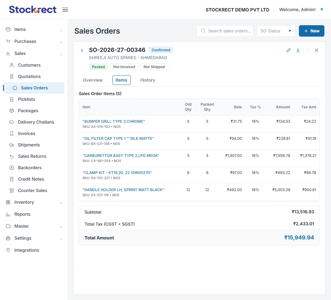Image resolution: width=331 pixels, height=300 pixels.
Task: Click the Customers person icon
Action: 12,65
